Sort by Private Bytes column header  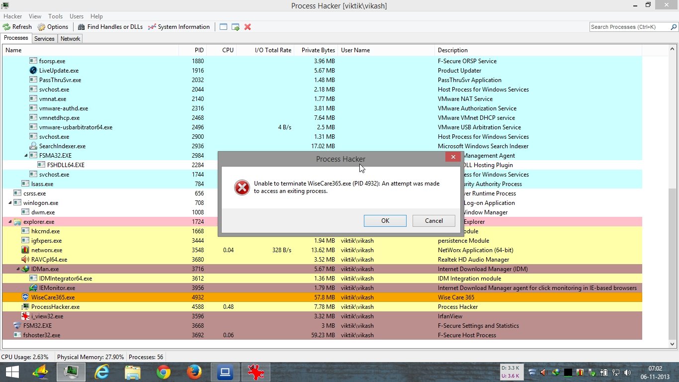click(316, 50)
